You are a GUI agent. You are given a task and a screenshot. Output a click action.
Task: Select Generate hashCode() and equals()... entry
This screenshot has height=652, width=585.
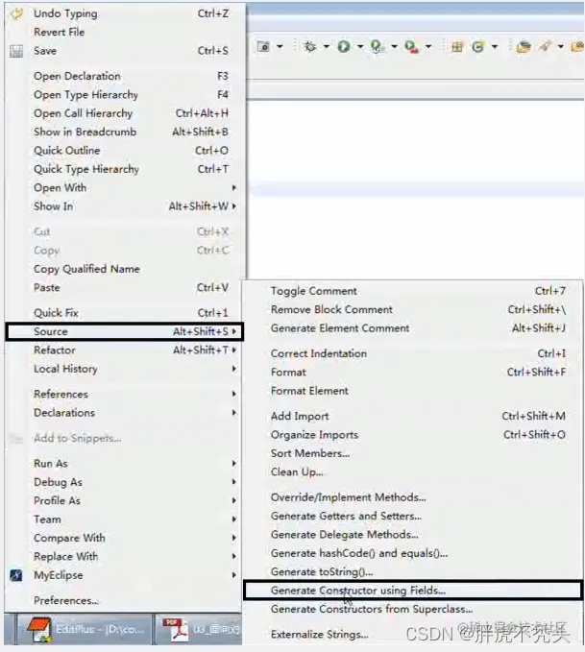(413, 553)
